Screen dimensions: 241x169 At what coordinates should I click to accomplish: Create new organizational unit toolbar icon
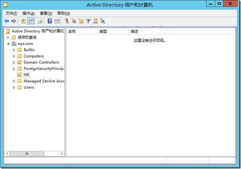81,21
